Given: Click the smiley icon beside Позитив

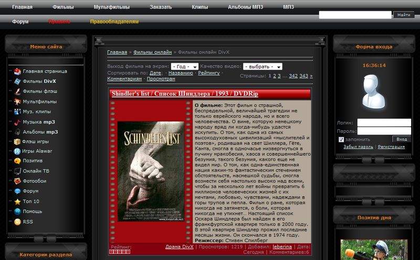Looking at the screenshot, I should coord(17,161).
